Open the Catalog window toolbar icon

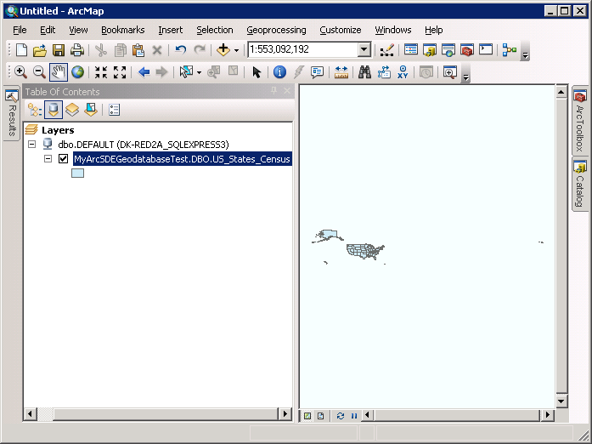coord(430,50)
